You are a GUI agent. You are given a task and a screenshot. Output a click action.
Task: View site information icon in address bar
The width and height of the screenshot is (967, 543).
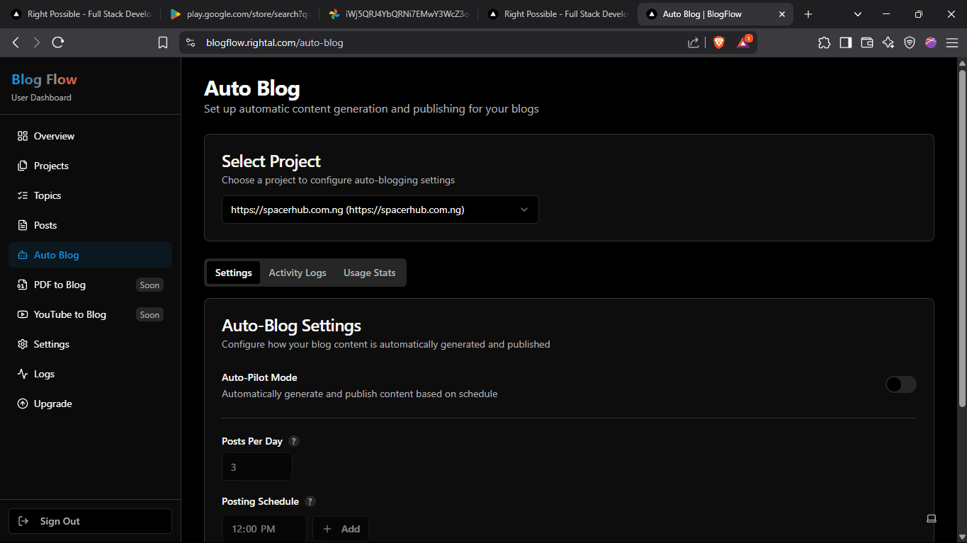click(x=190, y=42)
